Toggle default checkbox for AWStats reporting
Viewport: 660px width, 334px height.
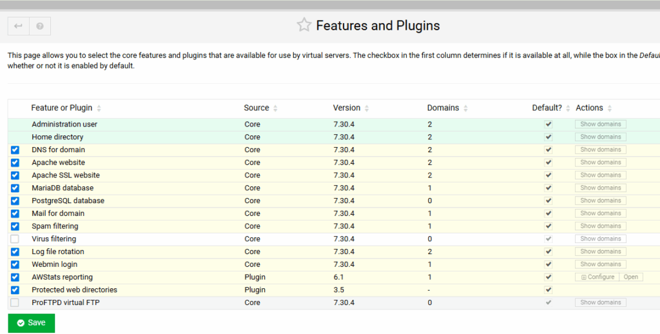pos(548,277)
